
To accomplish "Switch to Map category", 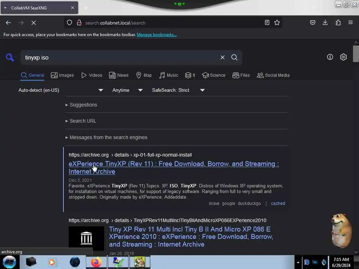I will 144,75.
